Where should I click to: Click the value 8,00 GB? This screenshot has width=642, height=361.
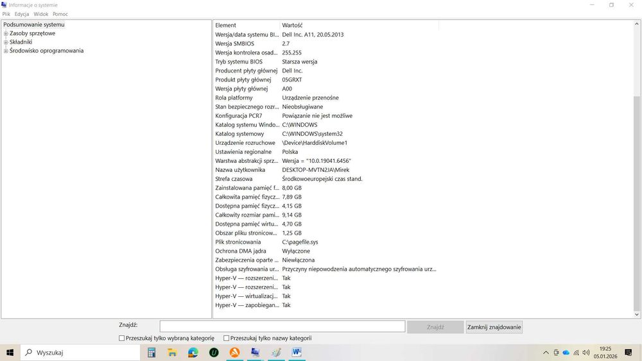point(292,188)
